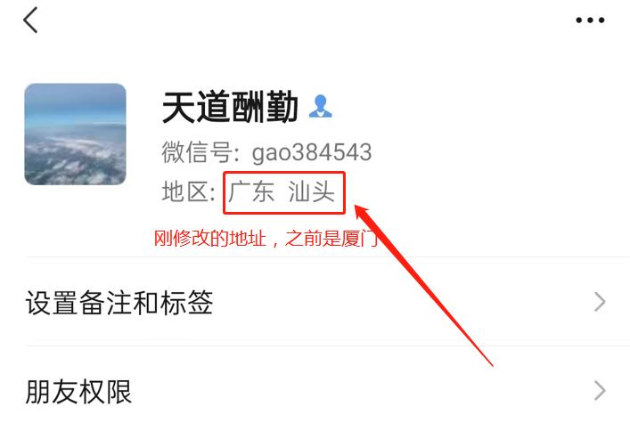630x431 pixels.
Task: Click the red rectangle's left border
Action: 225,193
